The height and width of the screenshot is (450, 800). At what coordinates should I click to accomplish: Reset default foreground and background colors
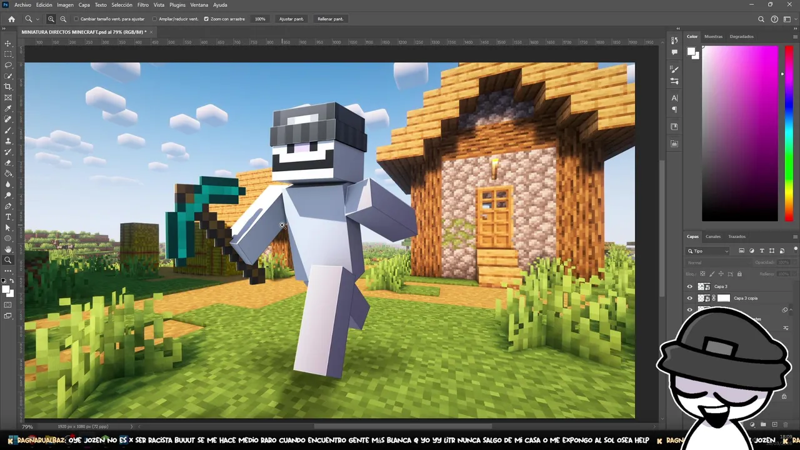point(4,281)
